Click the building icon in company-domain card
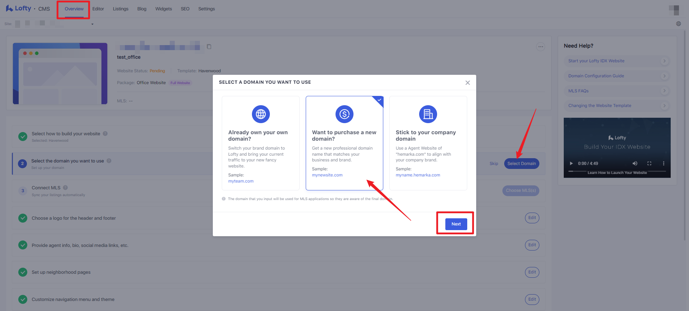 [428, 114]
